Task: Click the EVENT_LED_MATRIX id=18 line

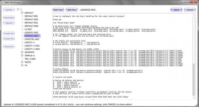Action: (x=98, y=70)
